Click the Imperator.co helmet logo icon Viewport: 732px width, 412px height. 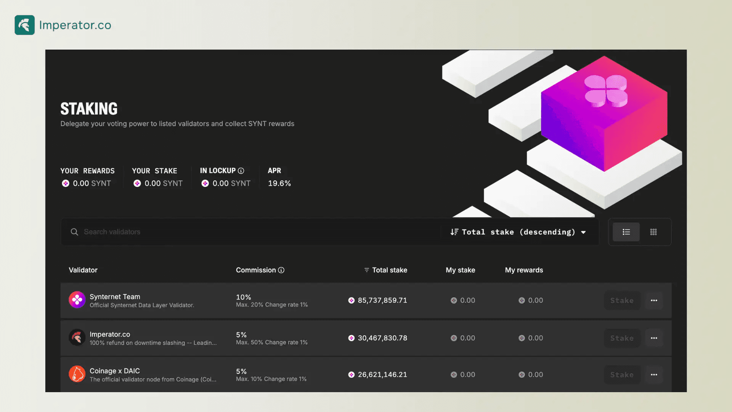click(x=24, y=25)
